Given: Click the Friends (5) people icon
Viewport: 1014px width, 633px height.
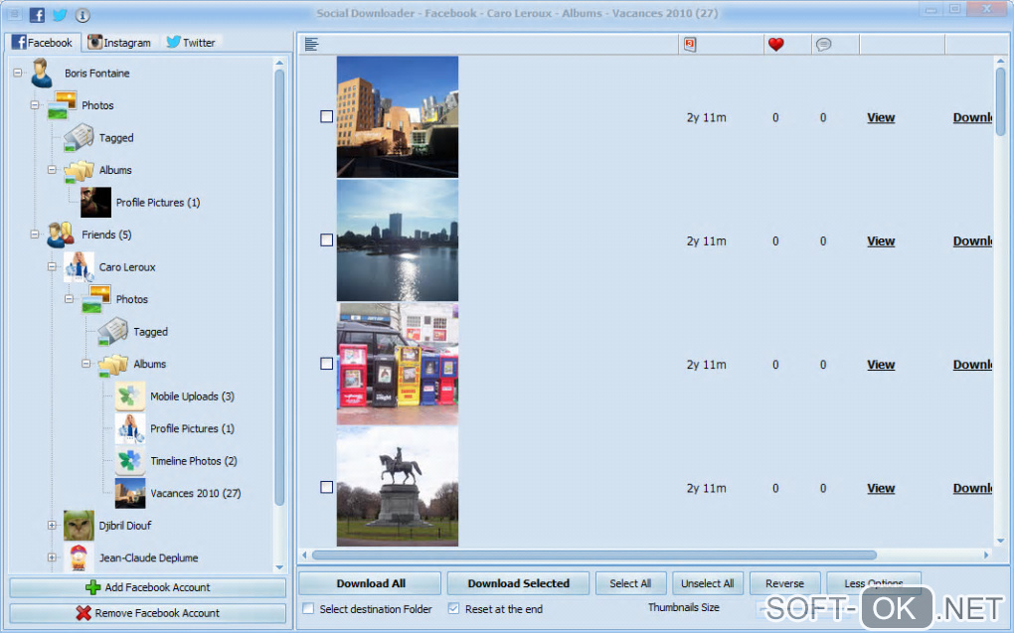Looking at the screenshot, I should (x=61, y=235).
